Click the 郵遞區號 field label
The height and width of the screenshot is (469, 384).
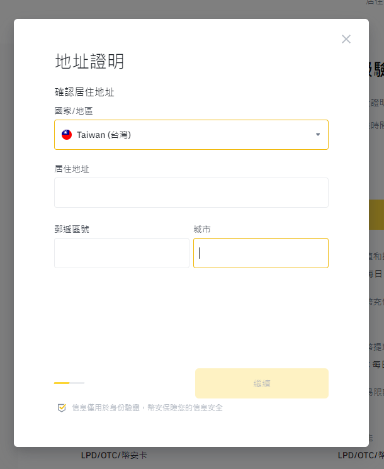[x=72, y=229]
